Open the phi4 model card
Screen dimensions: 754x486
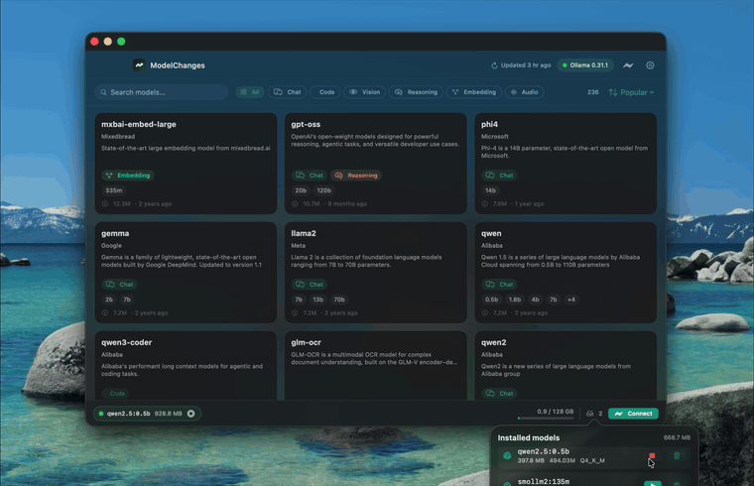click(565, 164)
